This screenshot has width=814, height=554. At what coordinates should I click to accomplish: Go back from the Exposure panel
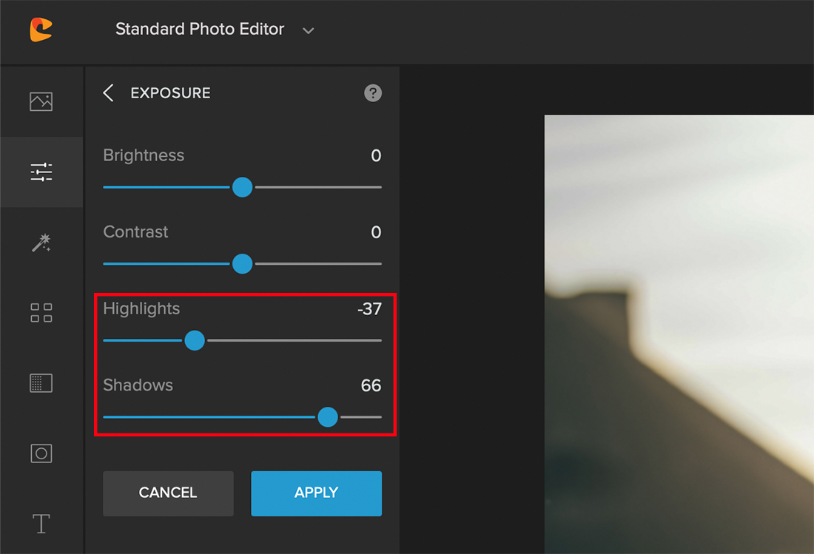[108, 92]
